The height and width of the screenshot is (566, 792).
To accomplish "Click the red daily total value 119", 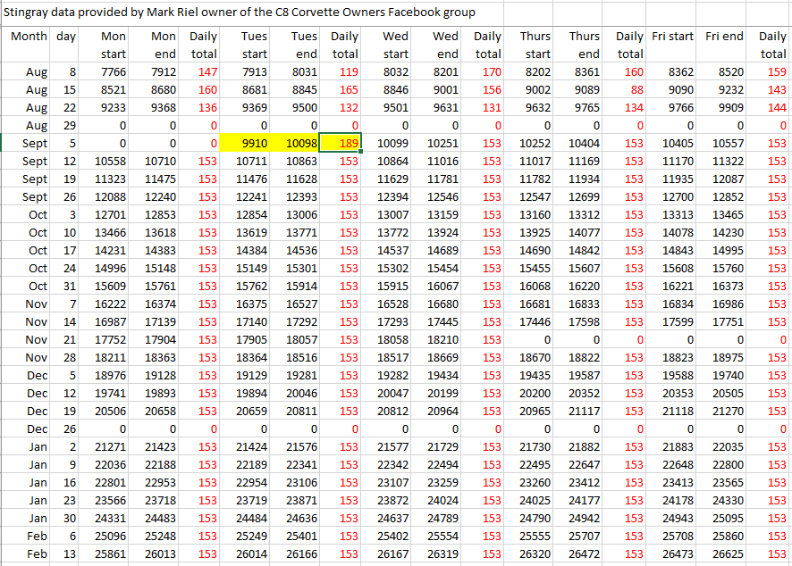I will click(x=347, y=72).
